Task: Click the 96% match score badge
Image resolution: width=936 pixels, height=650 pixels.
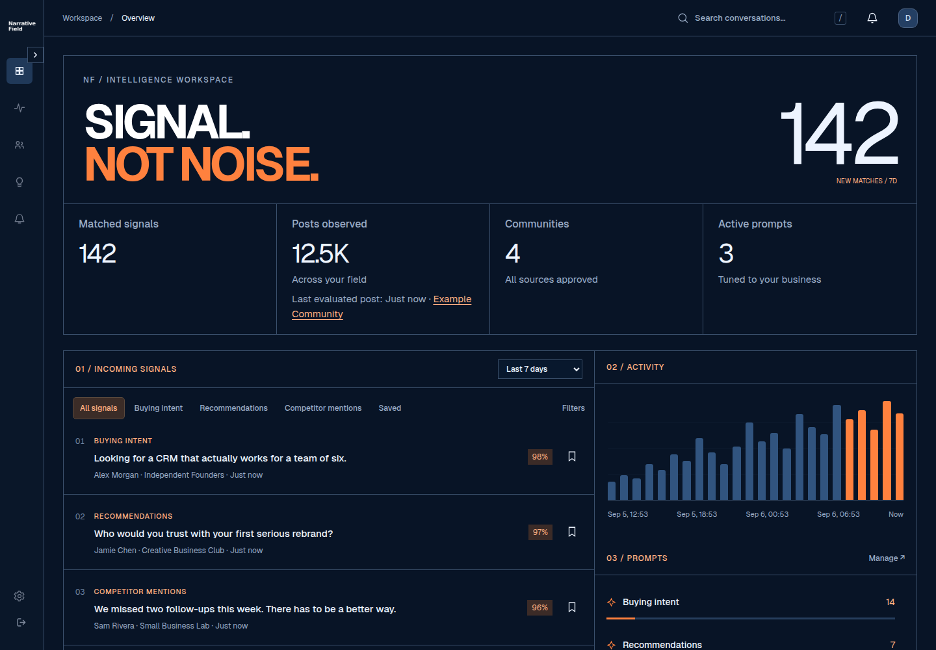Action: point(540,608)
